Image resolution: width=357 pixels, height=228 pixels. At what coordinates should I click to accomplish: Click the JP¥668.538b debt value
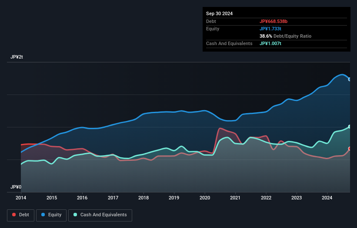click(x=274, y=21)
